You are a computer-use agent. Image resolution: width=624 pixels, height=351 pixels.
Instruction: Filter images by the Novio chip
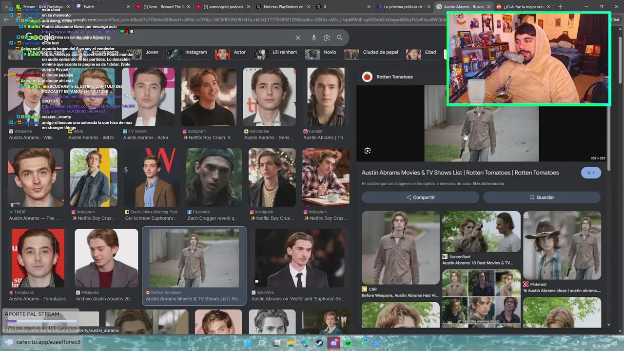click(x=322, y=53)
